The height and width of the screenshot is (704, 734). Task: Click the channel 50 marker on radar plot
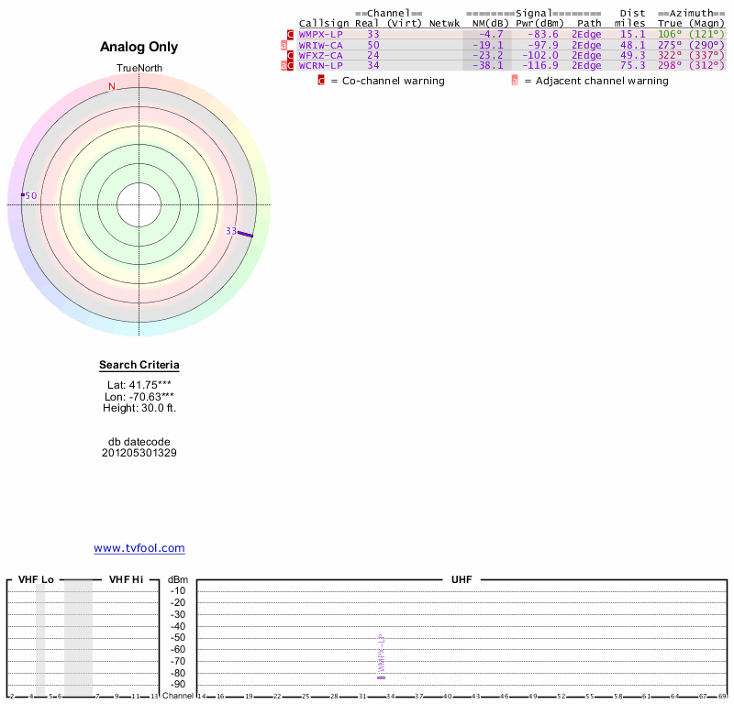(x=24, y=195)
